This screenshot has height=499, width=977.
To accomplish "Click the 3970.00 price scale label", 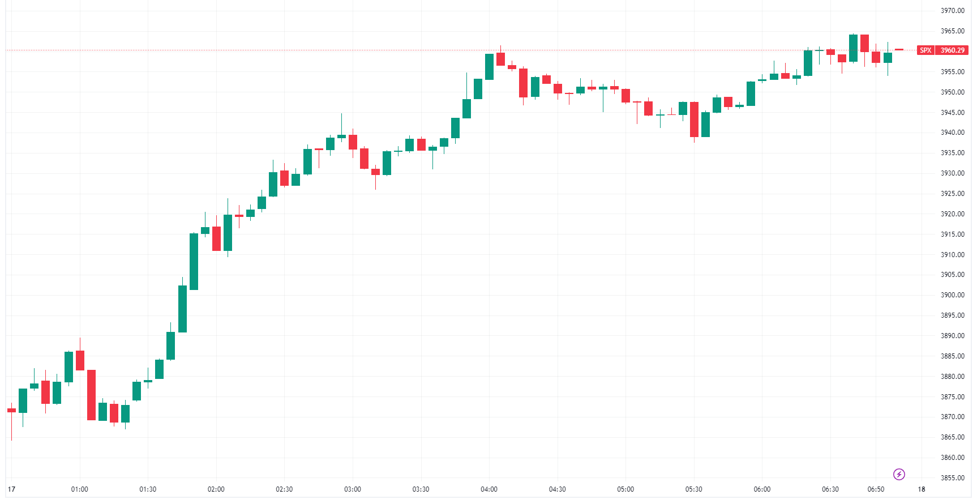I will point(953,11).
